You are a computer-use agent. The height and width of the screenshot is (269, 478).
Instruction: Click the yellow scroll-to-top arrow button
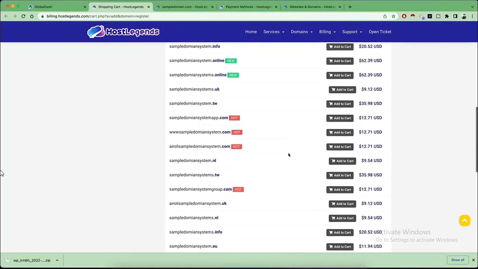tap(465, 220)
